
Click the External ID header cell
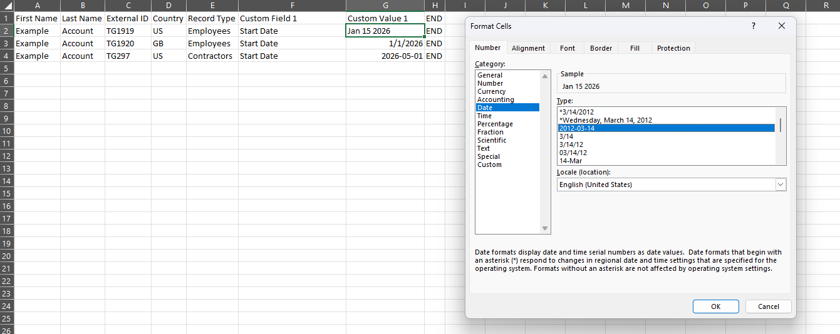click(x=128, y=18)
